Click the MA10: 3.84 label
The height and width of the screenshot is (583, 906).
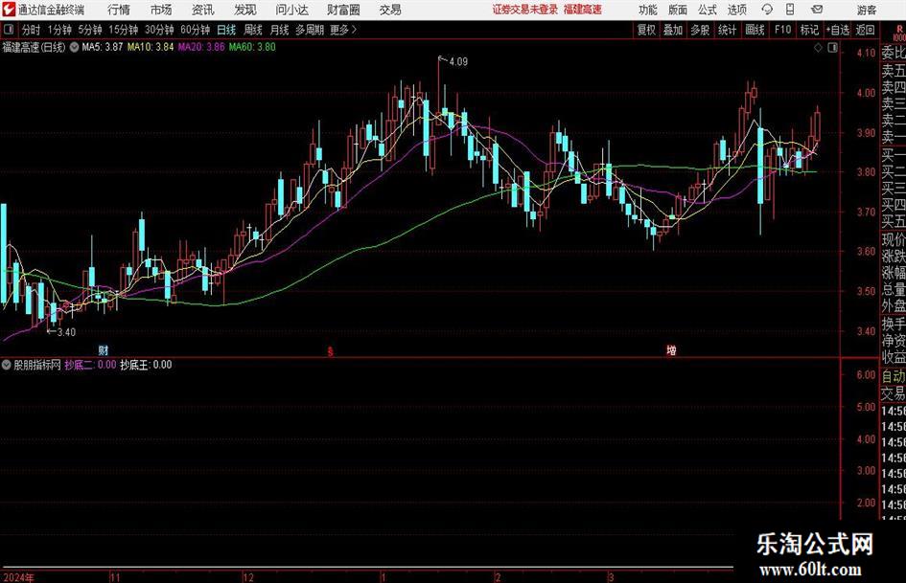pyautogui.click(x=151, y=47)
